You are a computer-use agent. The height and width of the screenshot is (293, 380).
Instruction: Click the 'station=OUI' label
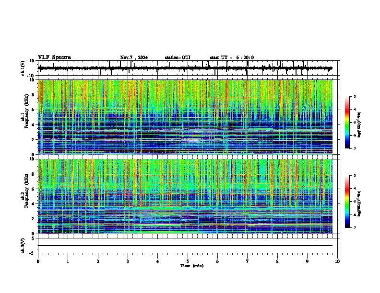point(178,57)
